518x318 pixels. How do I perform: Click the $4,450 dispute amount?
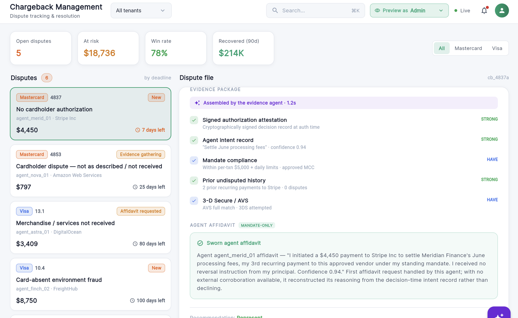pos(27,130)
